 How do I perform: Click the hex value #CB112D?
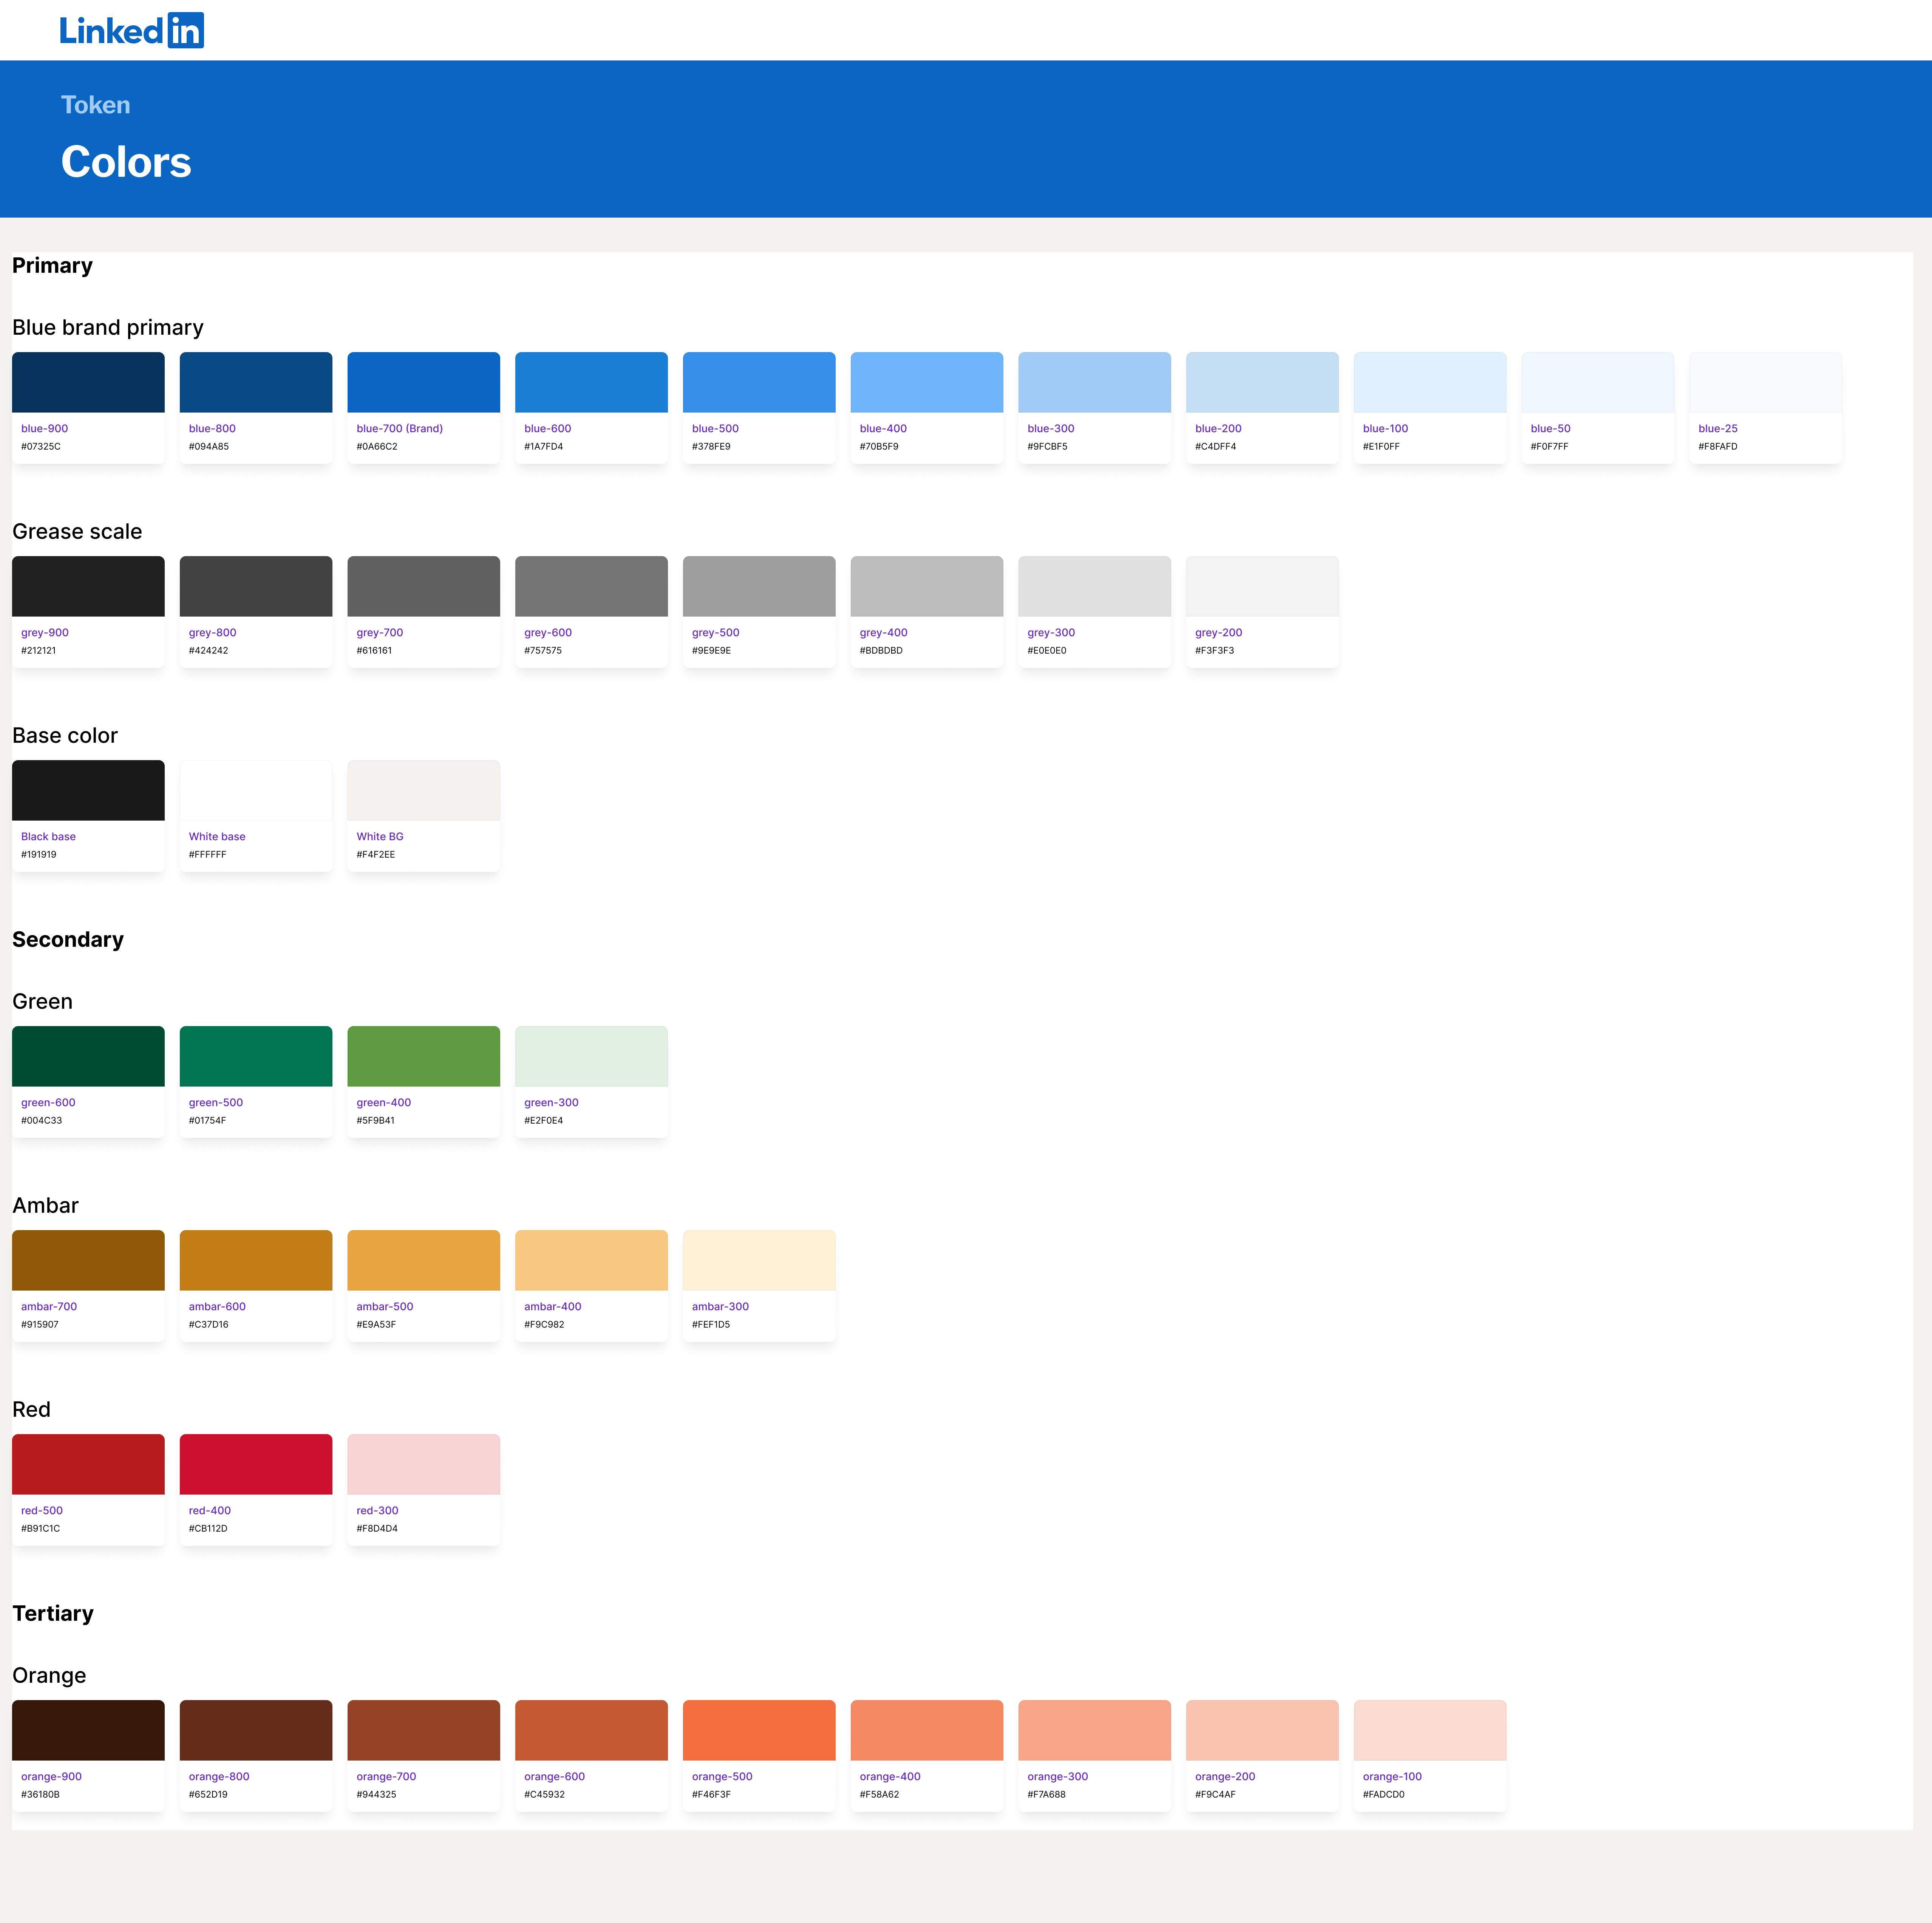click(208, 1529)
